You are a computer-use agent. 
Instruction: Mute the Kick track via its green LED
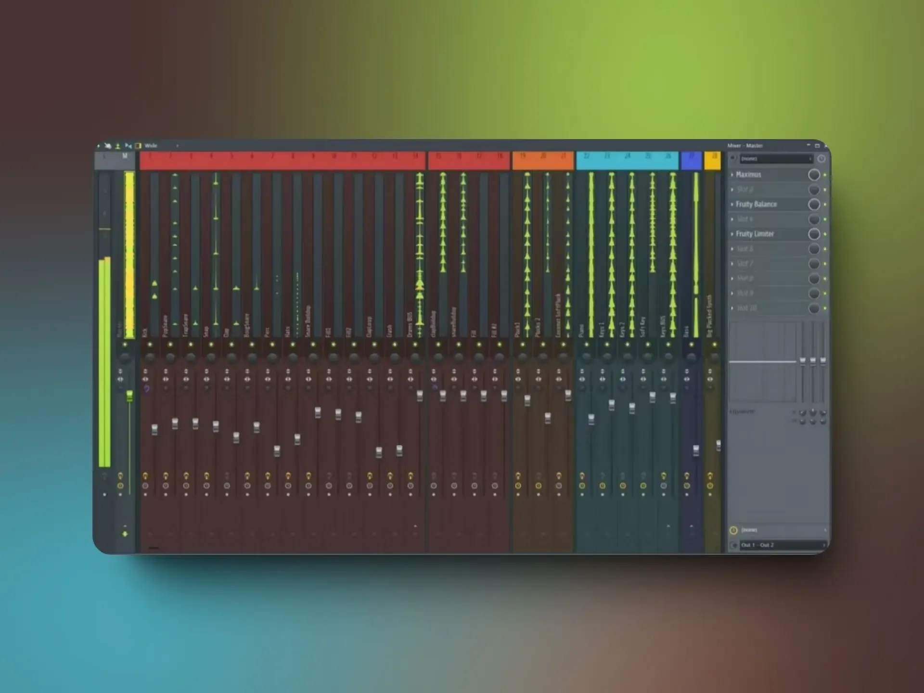(150, 345)
